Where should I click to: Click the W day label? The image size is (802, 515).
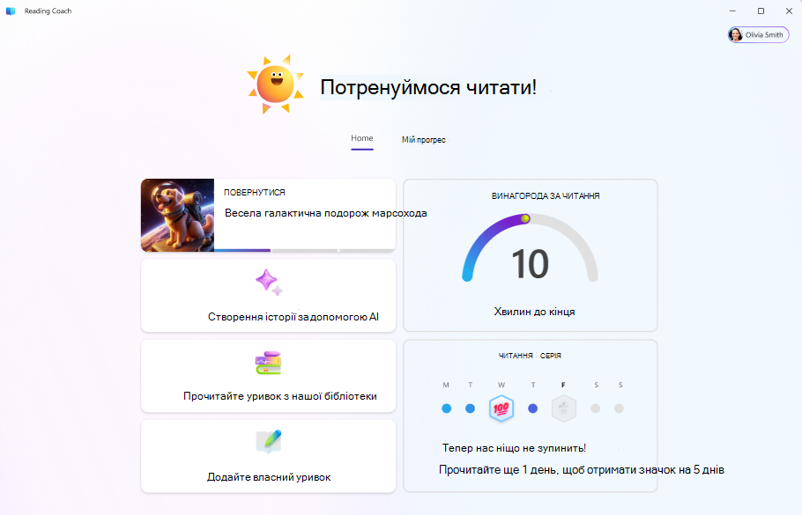tap(501, 385)
